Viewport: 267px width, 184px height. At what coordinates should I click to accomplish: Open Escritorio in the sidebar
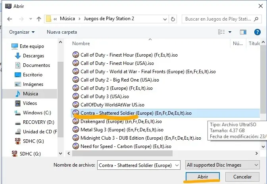29,75
